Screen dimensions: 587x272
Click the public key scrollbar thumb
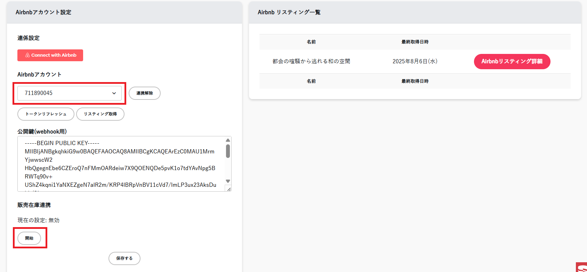(228, 151)
